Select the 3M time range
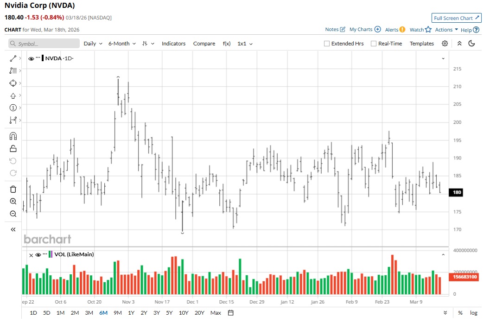This screenshot has height=323, width=496. coord(89,313)
